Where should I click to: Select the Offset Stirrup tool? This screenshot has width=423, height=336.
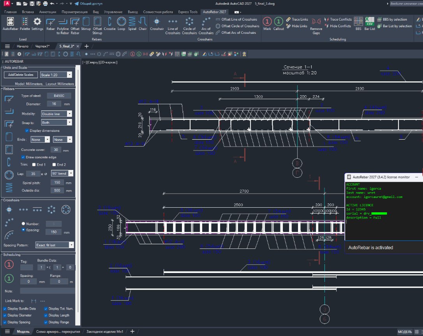97,26
